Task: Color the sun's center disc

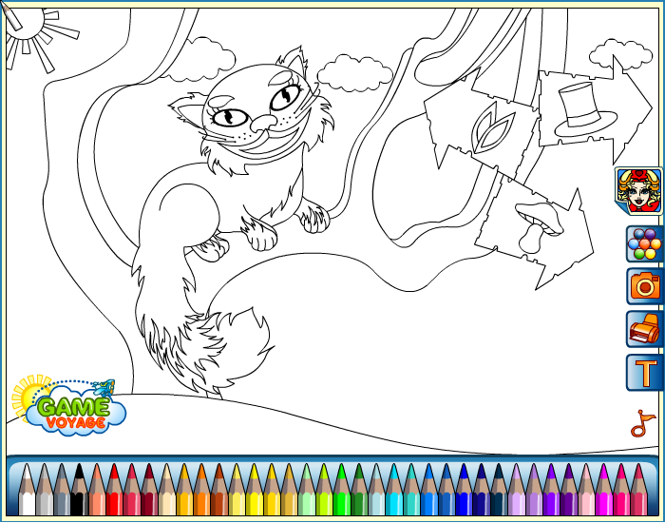Action: tap(27, 22)
